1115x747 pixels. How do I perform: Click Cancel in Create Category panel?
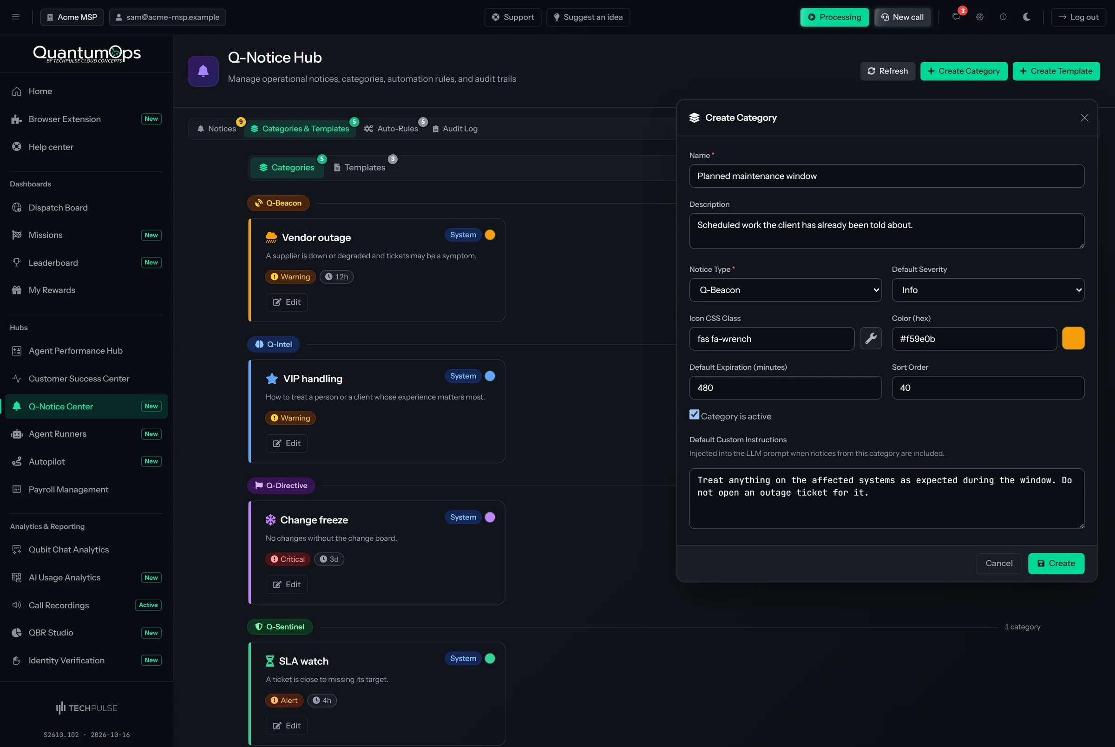coord(999,564)
